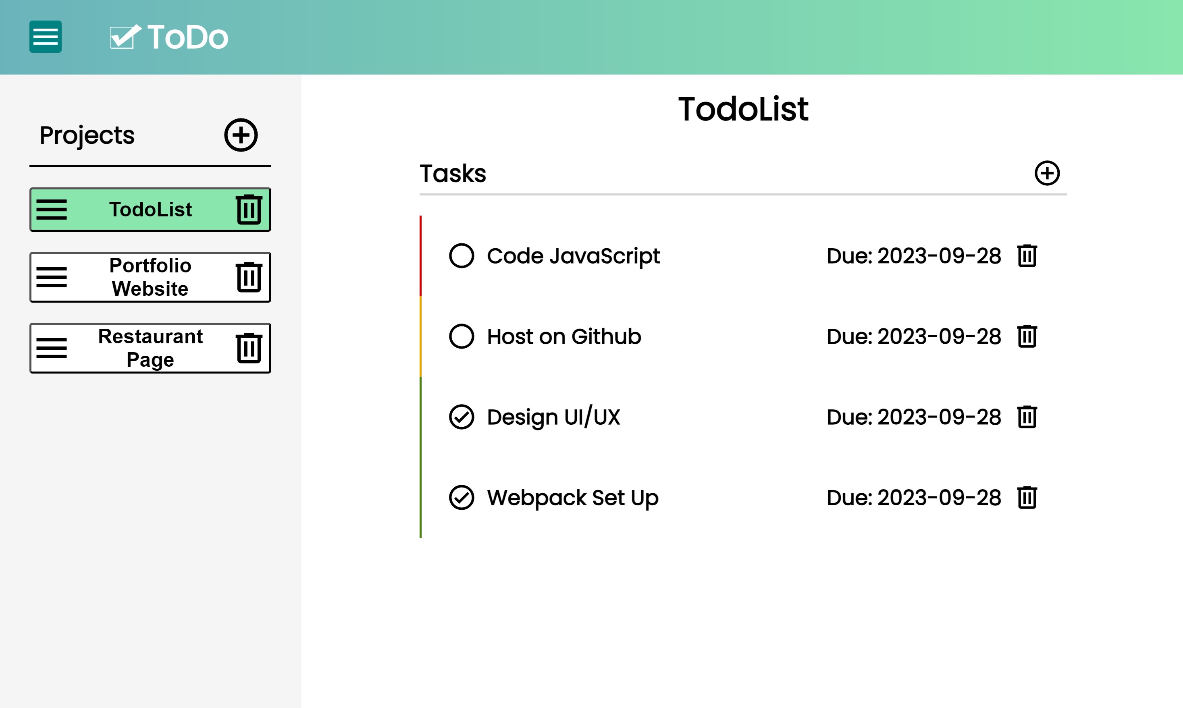
Task: Mark Host on Github as complete
Action: 462,336
